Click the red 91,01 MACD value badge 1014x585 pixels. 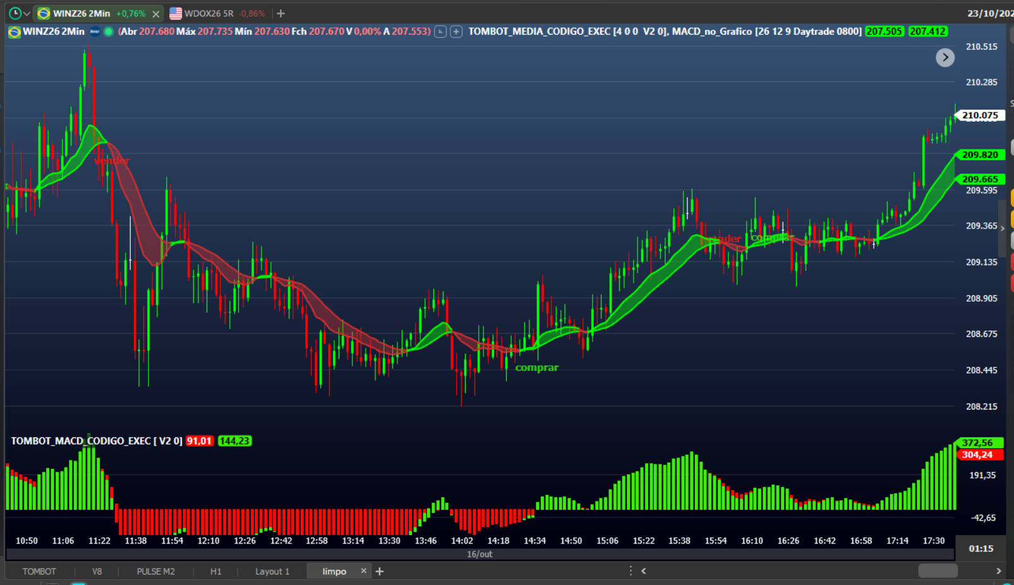click(200, 441)
